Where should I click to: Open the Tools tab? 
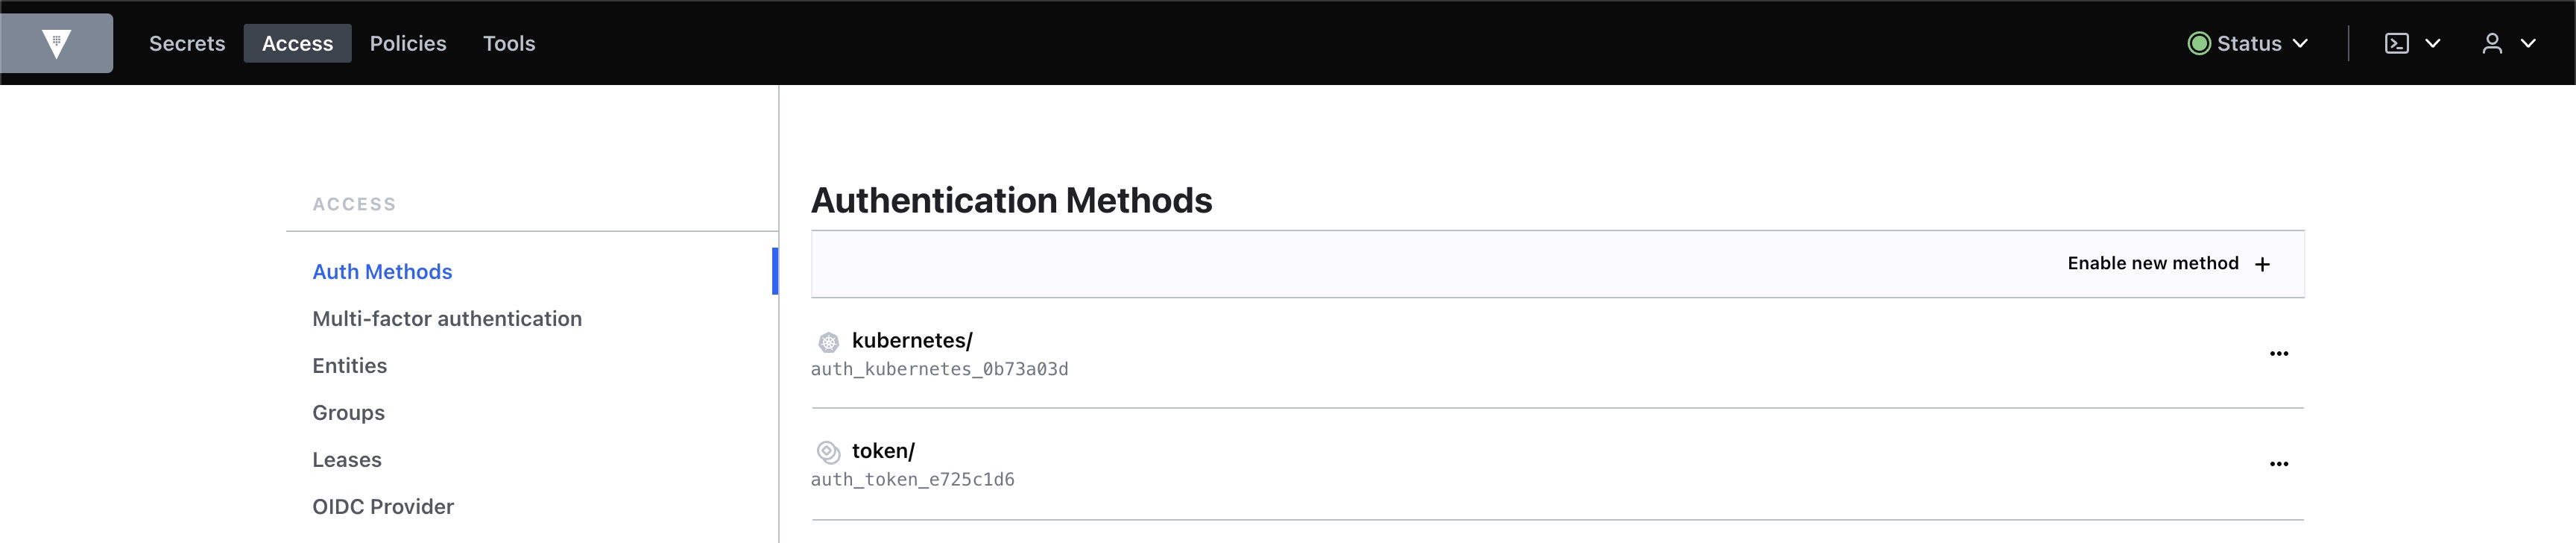(x=509, y=43)
